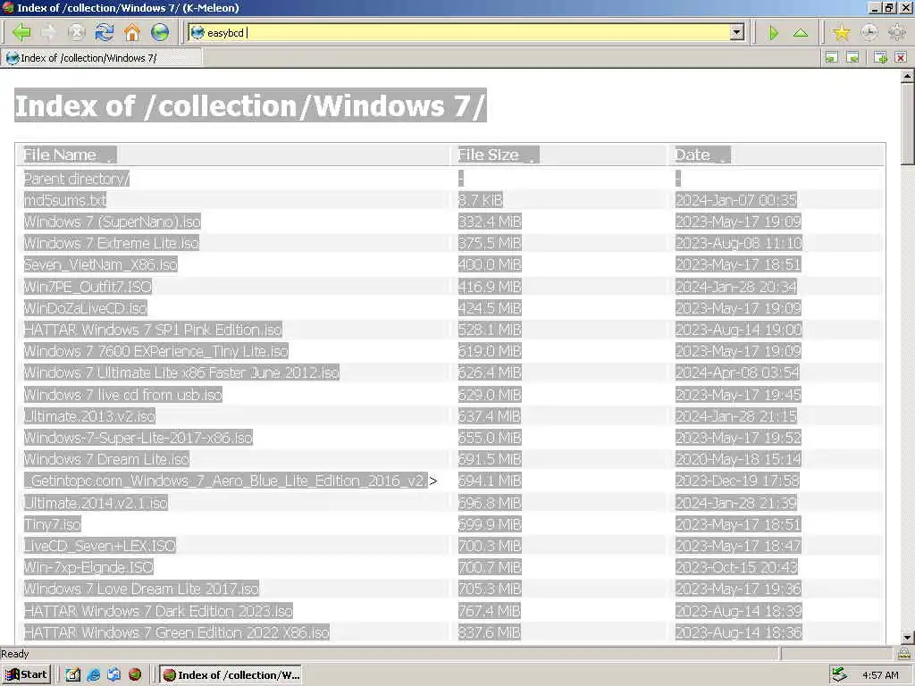Click the date '2024-Apr-08 03:54'
The height and width of the screenshot is (686, 915).
(x=737, y=372)
